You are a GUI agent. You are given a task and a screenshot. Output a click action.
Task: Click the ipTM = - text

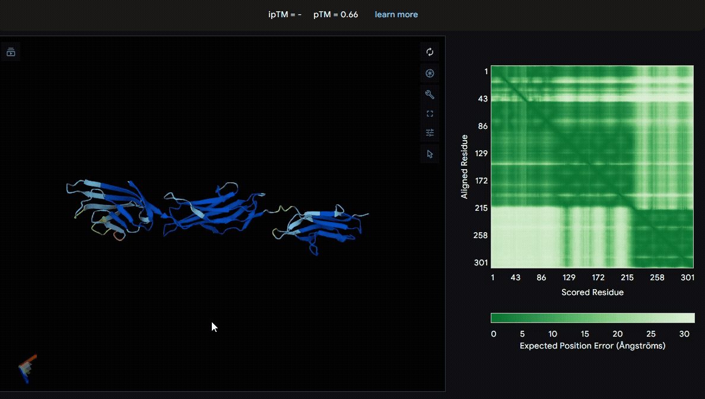[285, 14]
